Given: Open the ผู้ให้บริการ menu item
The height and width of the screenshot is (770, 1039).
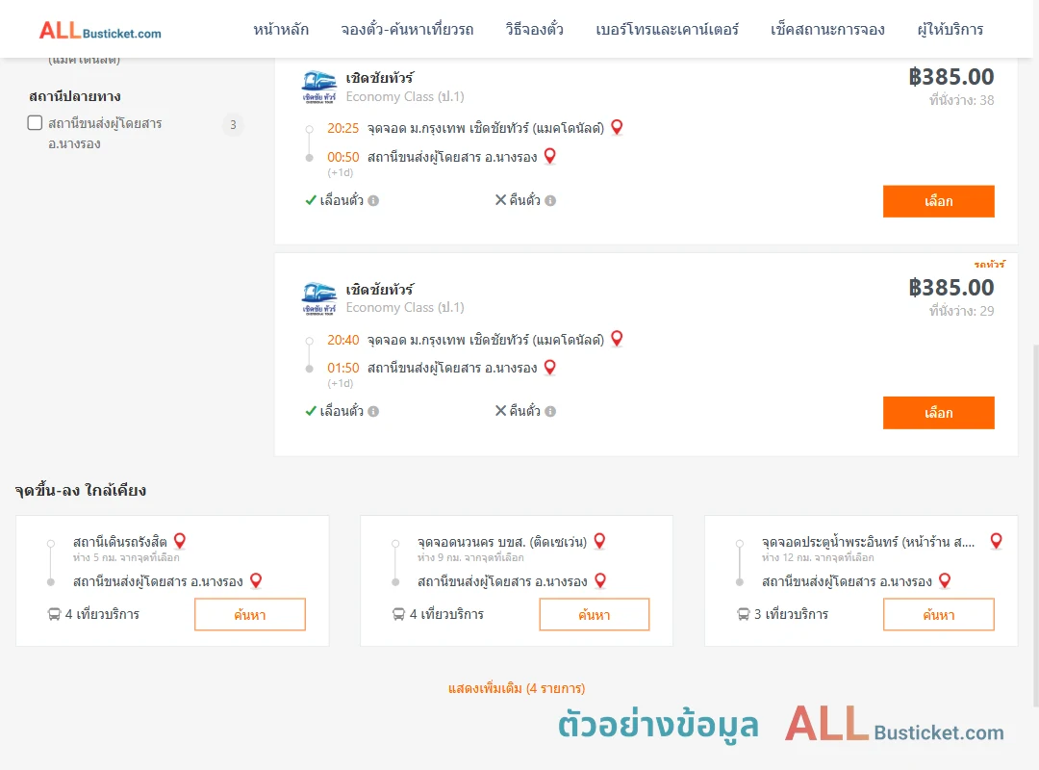Looking at the screenshot, I should 950,30.
